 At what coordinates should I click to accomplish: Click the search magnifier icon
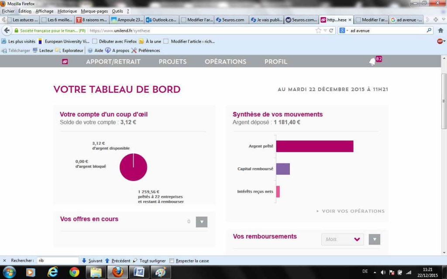click(x=429, y=31)
